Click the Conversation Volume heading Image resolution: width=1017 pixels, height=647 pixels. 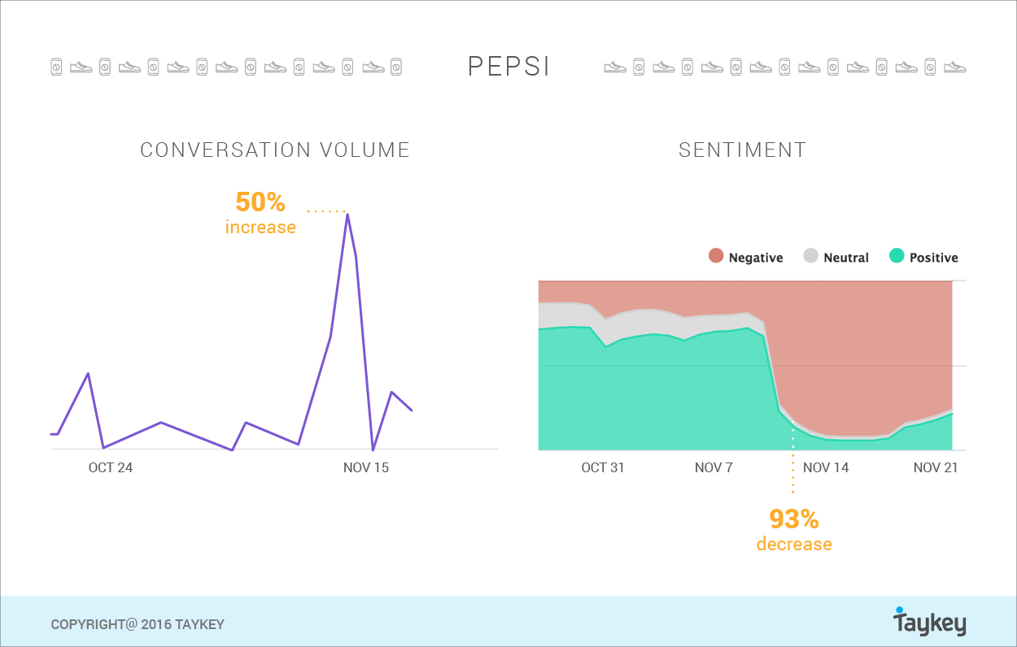275,150
